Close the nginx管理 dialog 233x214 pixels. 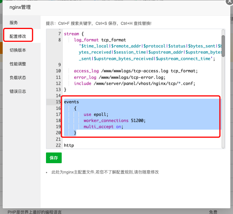click(x=230, y=2)
